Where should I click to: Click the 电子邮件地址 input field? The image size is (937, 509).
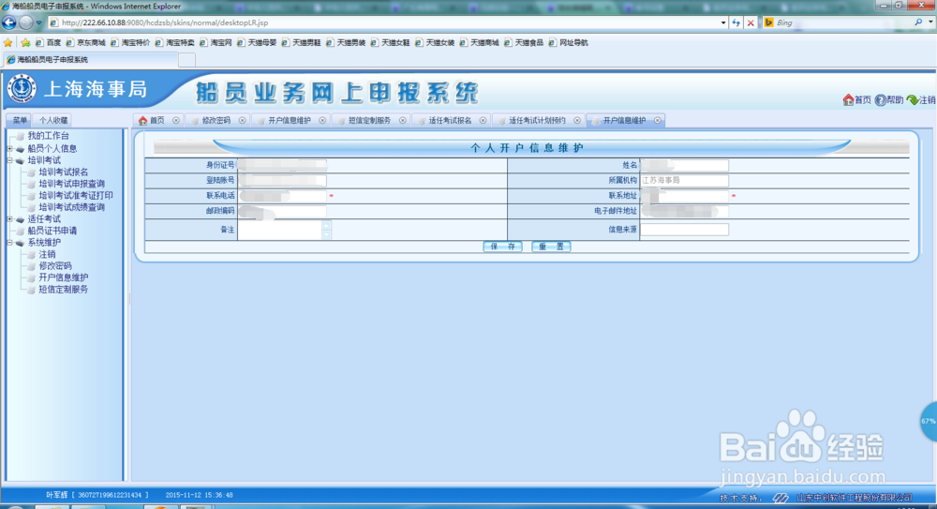[685, 211]
